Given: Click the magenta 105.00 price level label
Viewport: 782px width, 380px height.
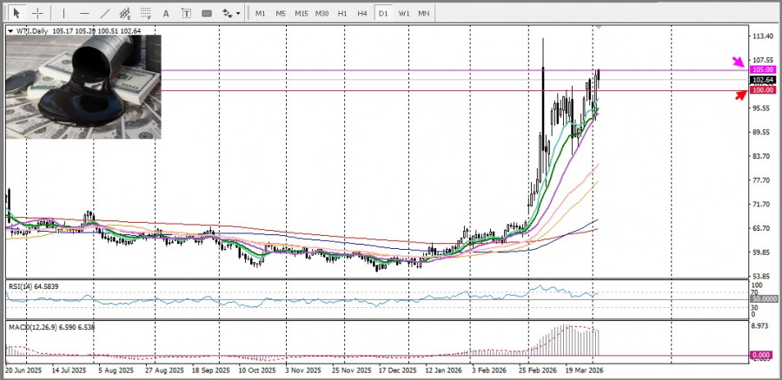Looking at the screenshot, I should click(x=762, y=69).
